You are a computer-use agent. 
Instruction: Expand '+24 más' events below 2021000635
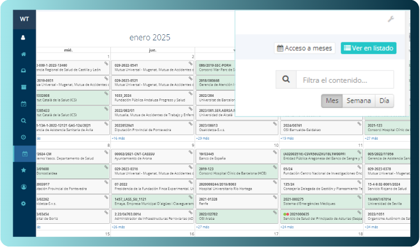287,227
